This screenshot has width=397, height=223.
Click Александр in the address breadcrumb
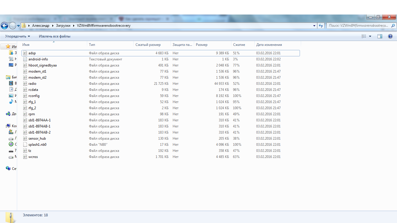(x=41, y=26)
